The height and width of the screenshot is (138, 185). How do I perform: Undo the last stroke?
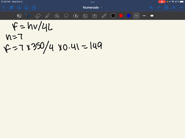tap(151, 8)
